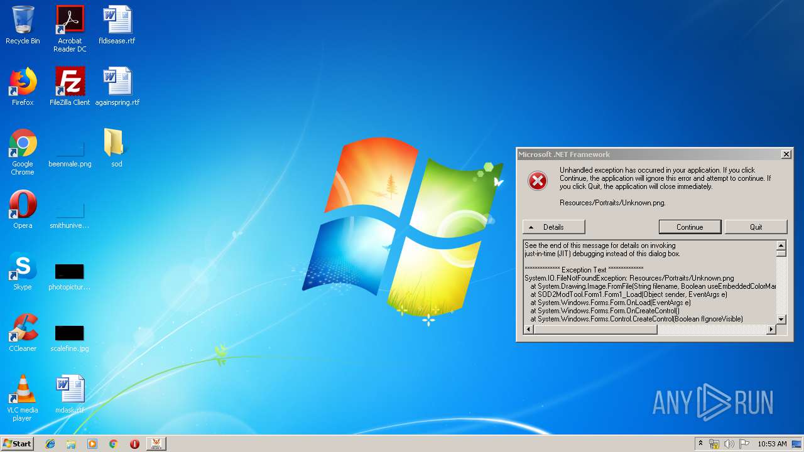Launch FileZilla Client shortcut

[x=70, y=87]
